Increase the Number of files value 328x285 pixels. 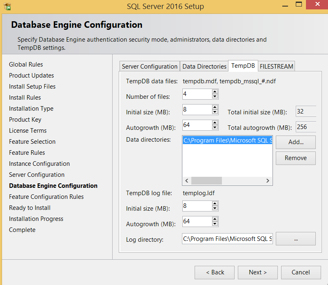(x=215, y=92)
